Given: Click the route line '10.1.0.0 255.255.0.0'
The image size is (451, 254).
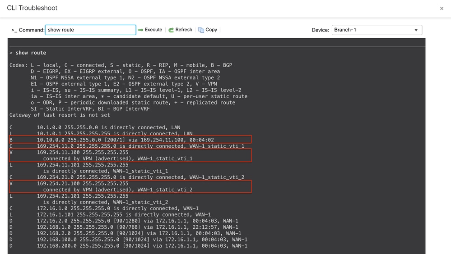Looking at the screenshot, I should click(95, 127).
